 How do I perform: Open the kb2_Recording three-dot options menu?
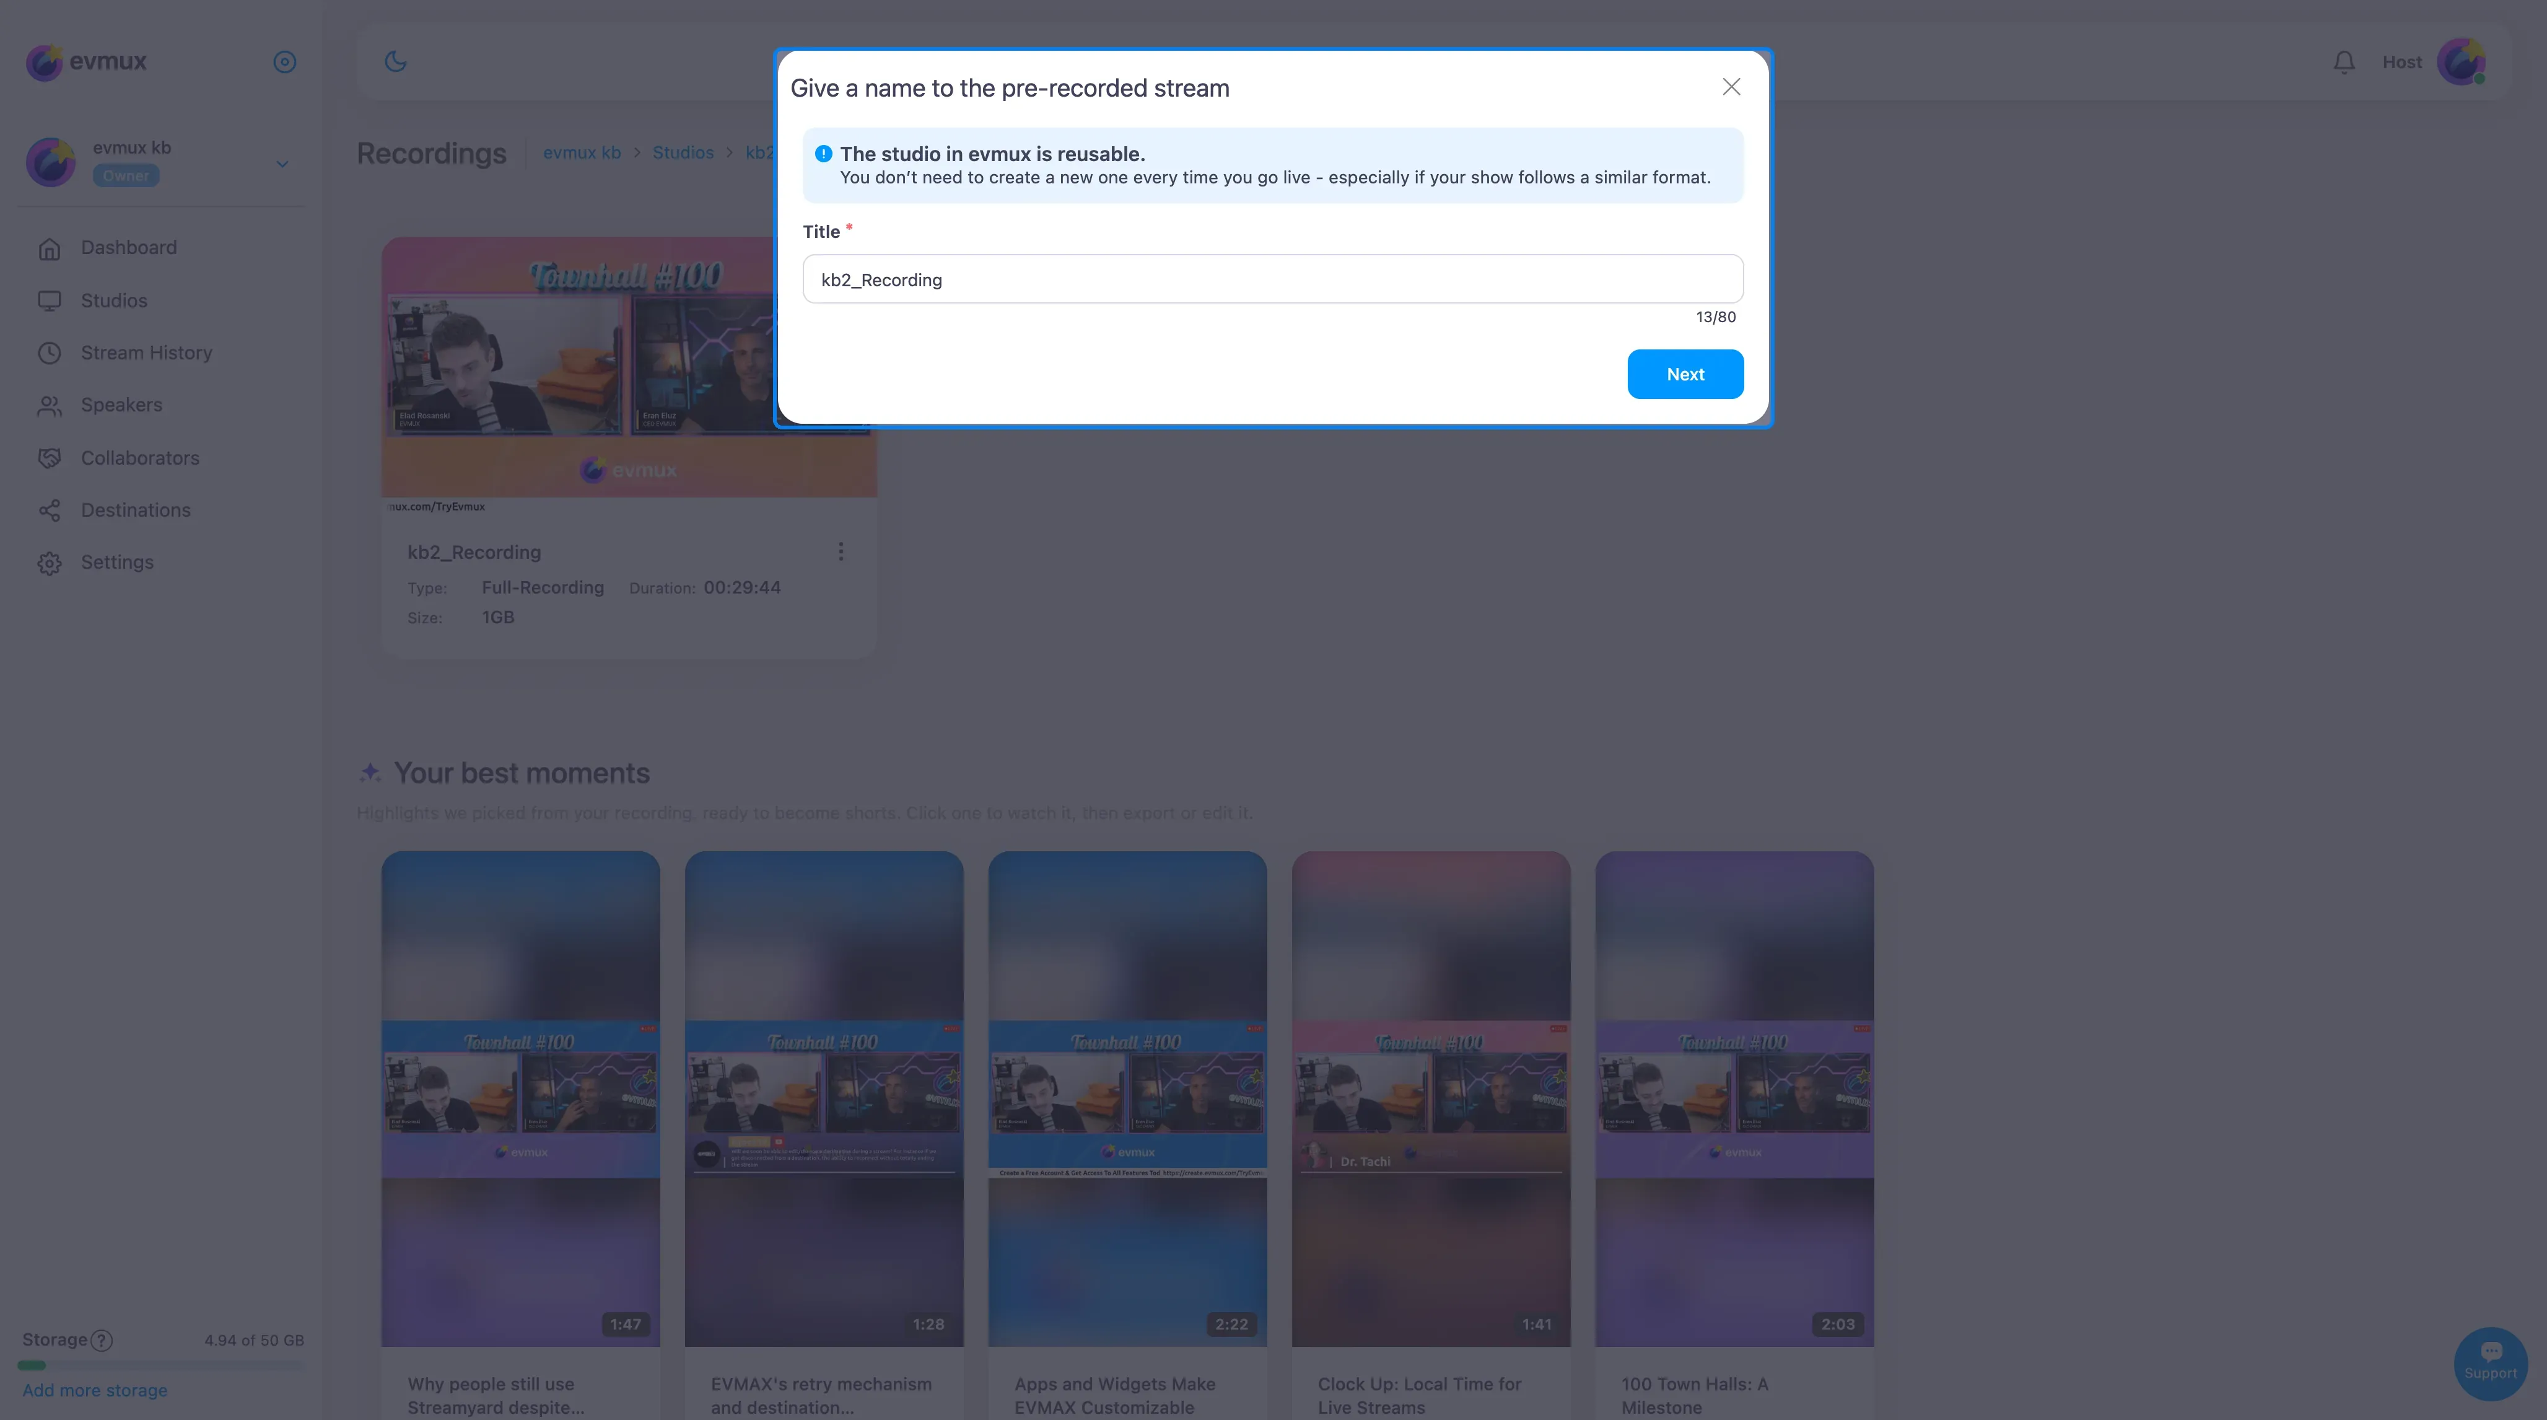pyautogui.click(x=841, y=552)
